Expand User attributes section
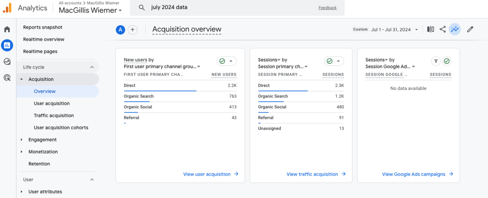 [22, 192]
